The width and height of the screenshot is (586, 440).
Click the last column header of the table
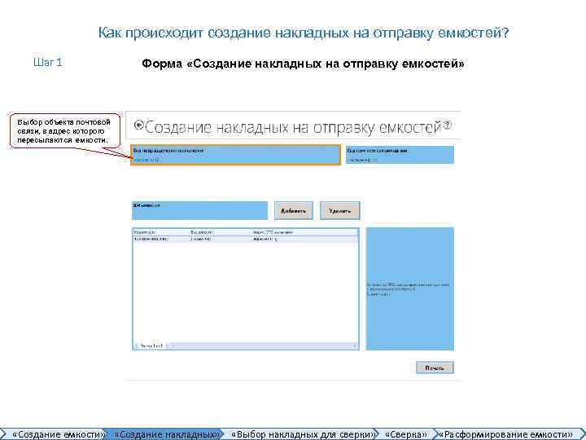[273, 232]
